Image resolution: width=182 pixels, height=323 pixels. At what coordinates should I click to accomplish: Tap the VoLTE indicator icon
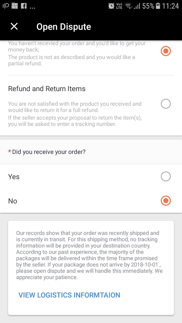coord(119,6)
